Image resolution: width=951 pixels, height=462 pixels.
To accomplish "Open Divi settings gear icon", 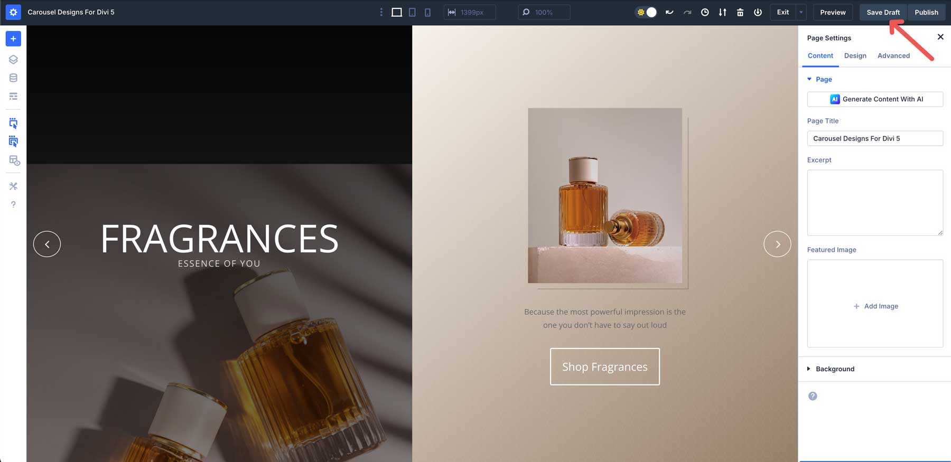I will click(13, 12).
